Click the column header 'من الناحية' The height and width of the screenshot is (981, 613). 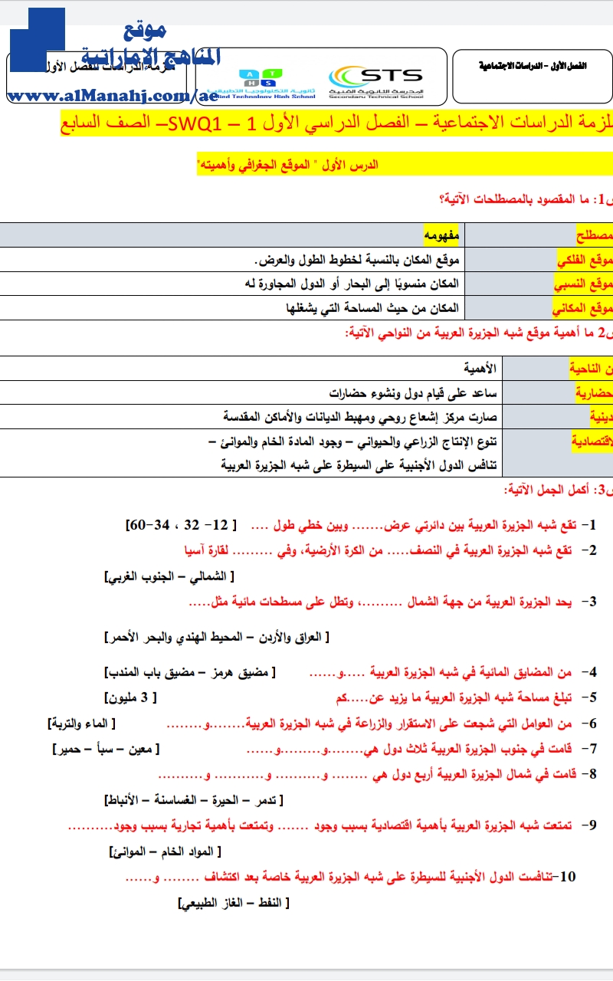tap(591, 369)
